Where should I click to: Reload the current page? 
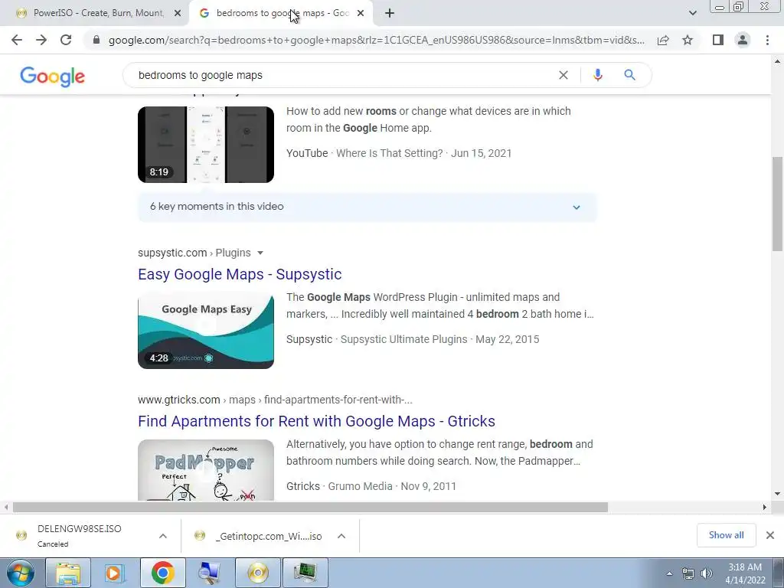[66, 40]
